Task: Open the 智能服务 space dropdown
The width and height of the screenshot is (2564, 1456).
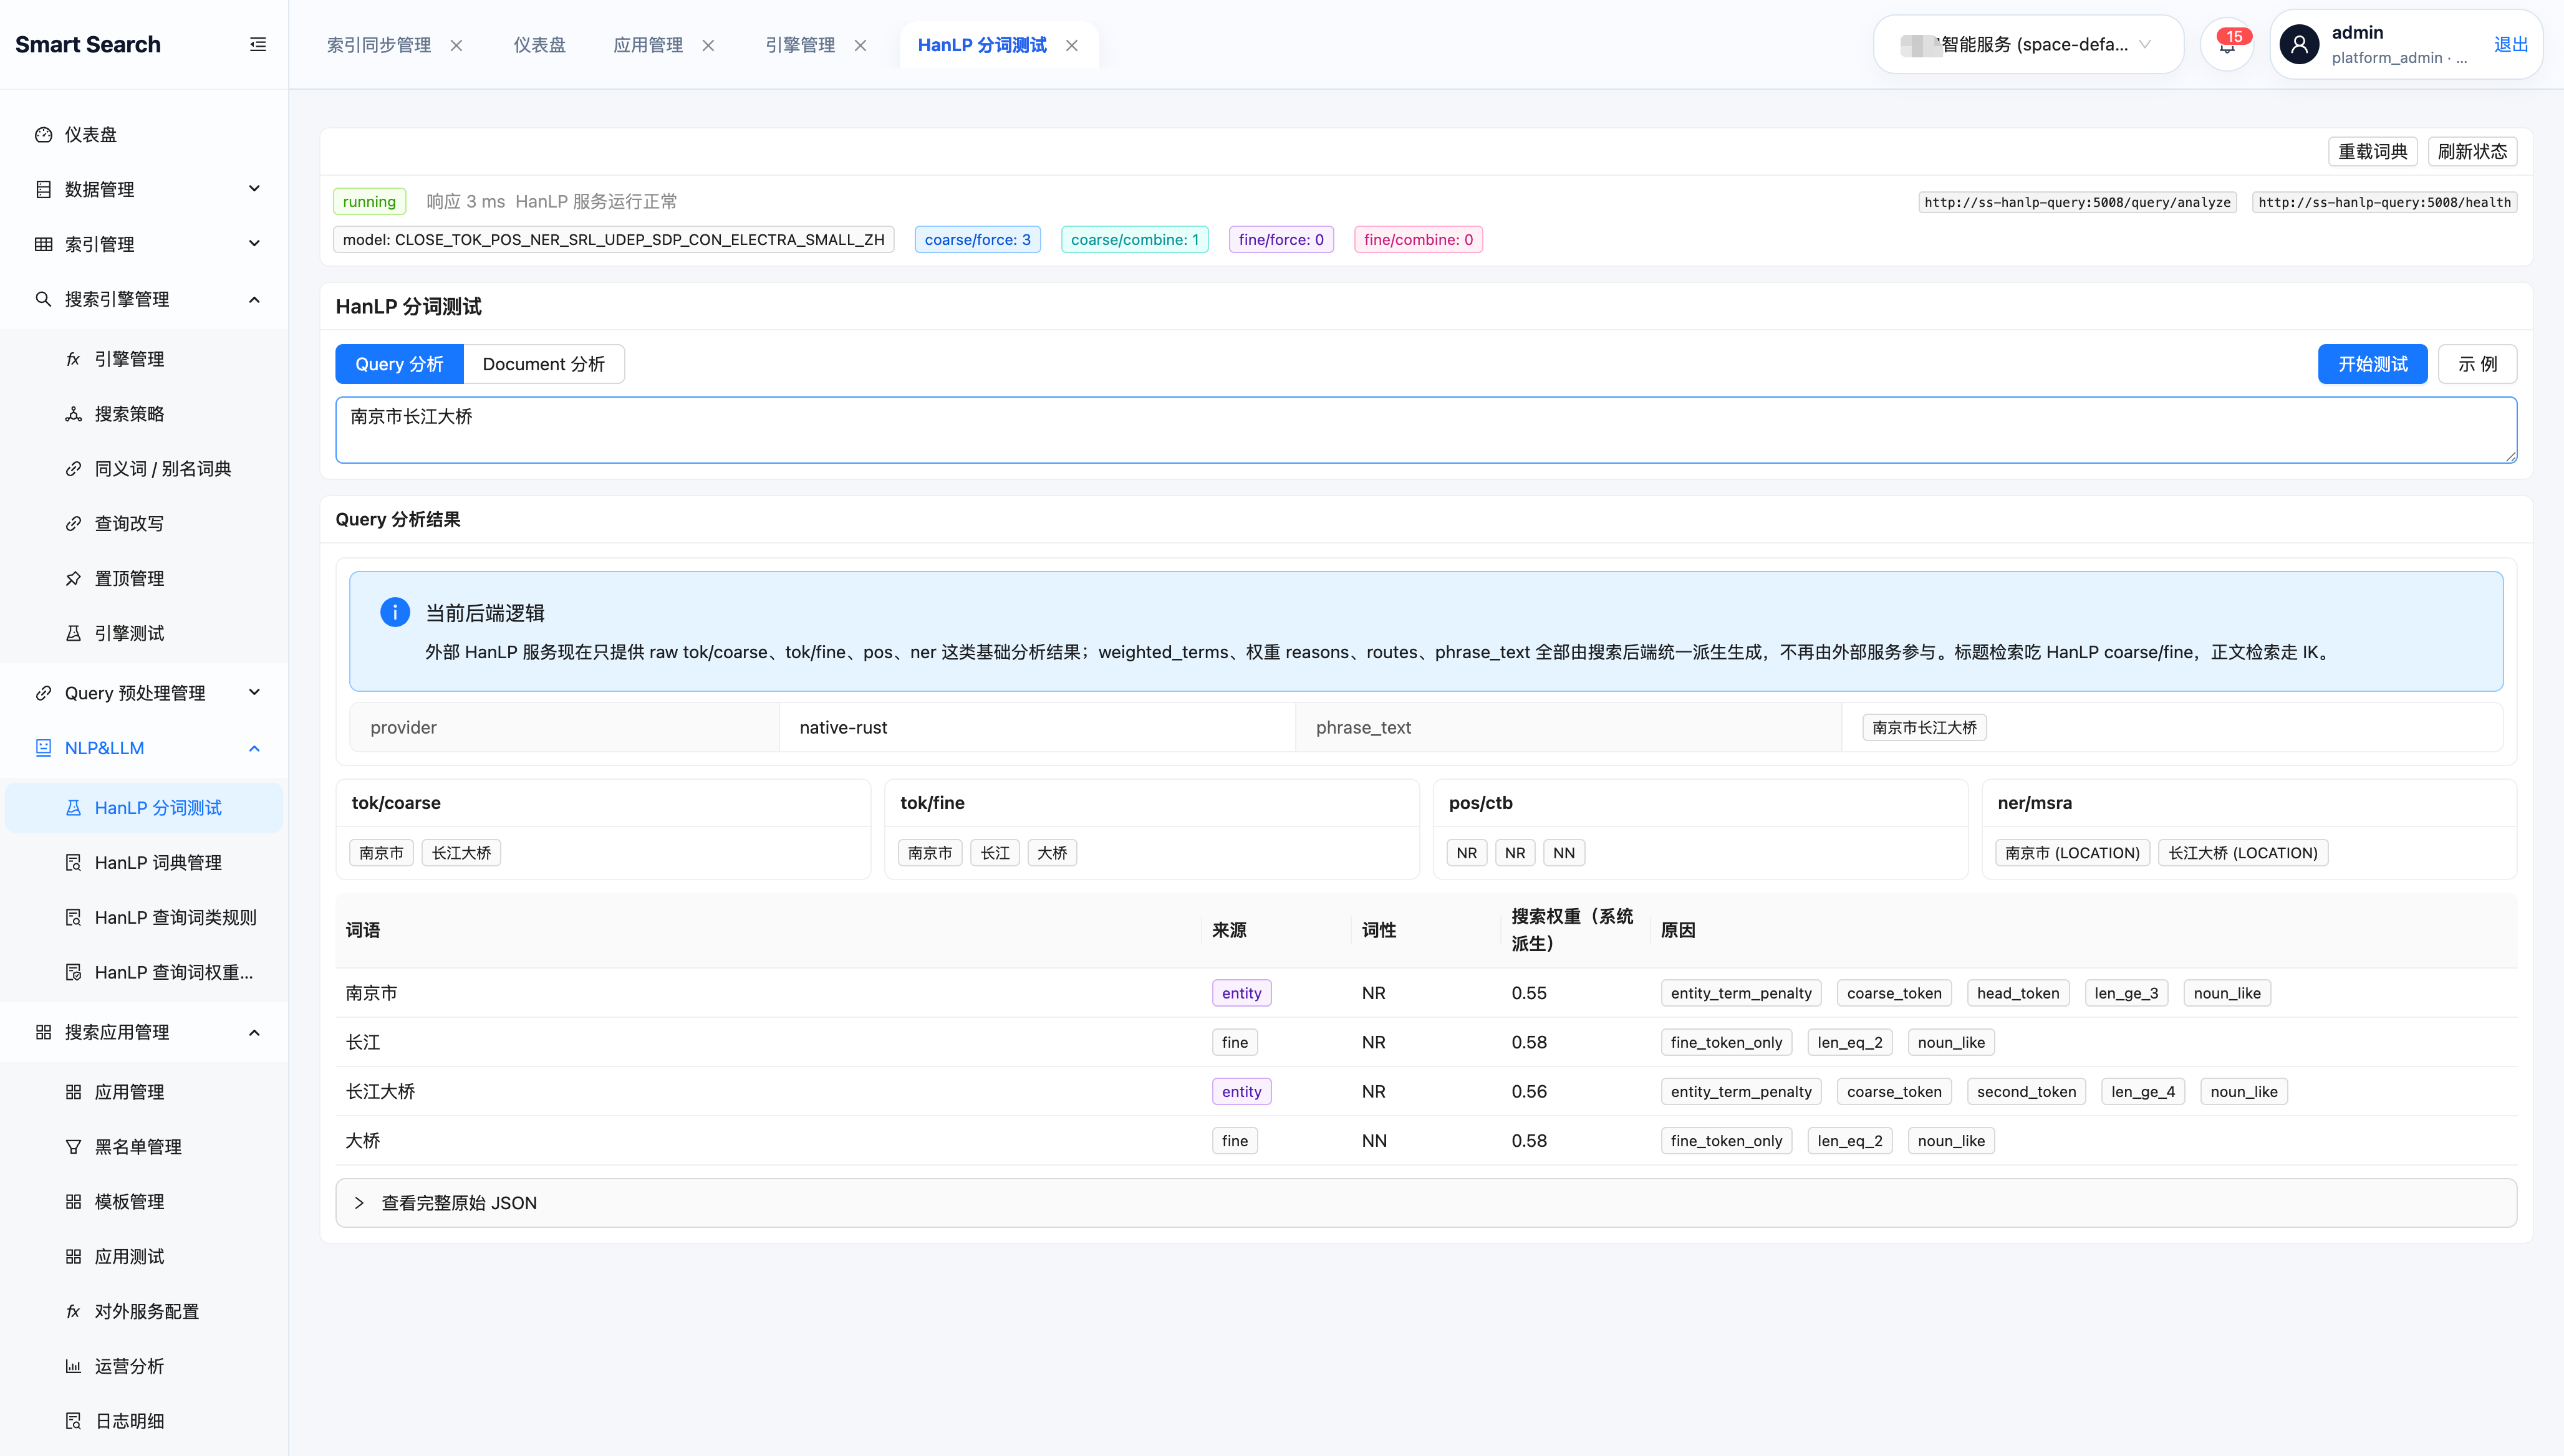Action: pyautogui.click(x=2028, y=44)
